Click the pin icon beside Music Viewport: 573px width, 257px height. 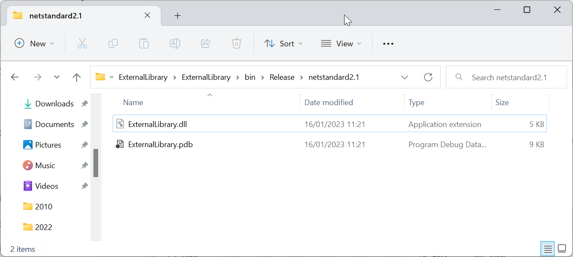click(x=84, y=165)
